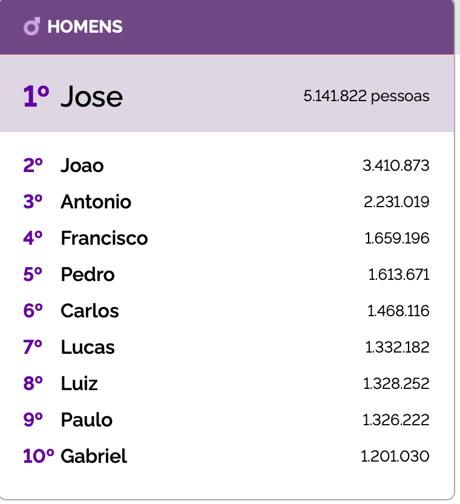Open the Carlos entry

(x=90, y=311)
